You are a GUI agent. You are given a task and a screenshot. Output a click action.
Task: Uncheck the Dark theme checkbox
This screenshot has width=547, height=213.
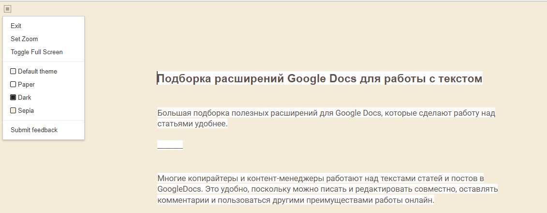coord(13,98)
